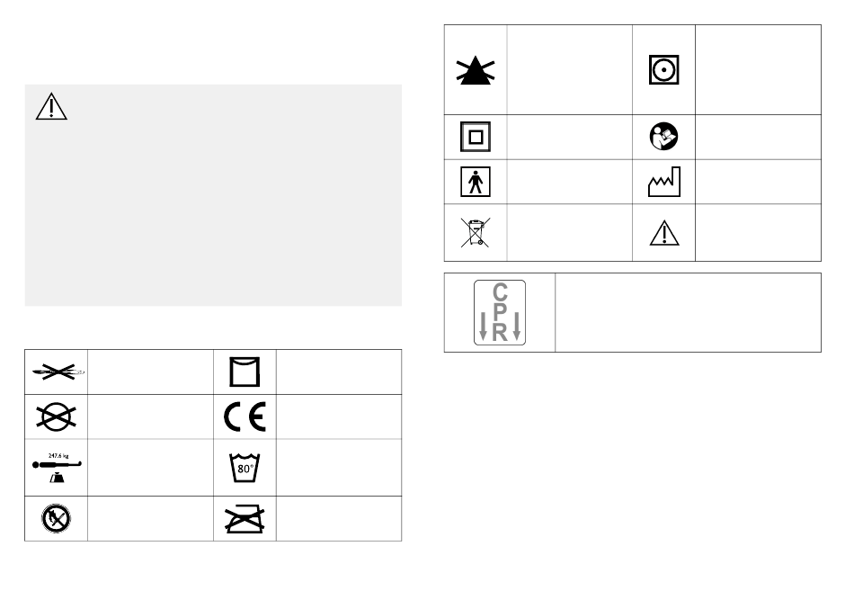Viewport: 854px width, 591px height.
Task: Click the type B applied part person symbol
Action: [x=476, y=182]
